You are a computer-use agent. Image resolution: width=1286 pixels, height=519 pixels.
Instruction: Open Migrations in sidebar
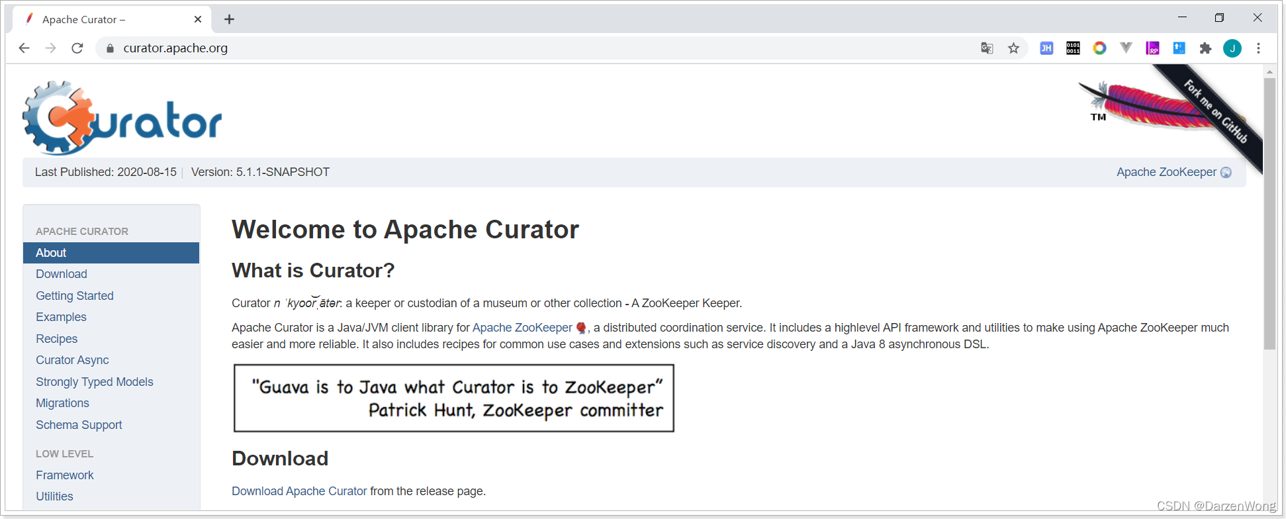coord(62,403)
